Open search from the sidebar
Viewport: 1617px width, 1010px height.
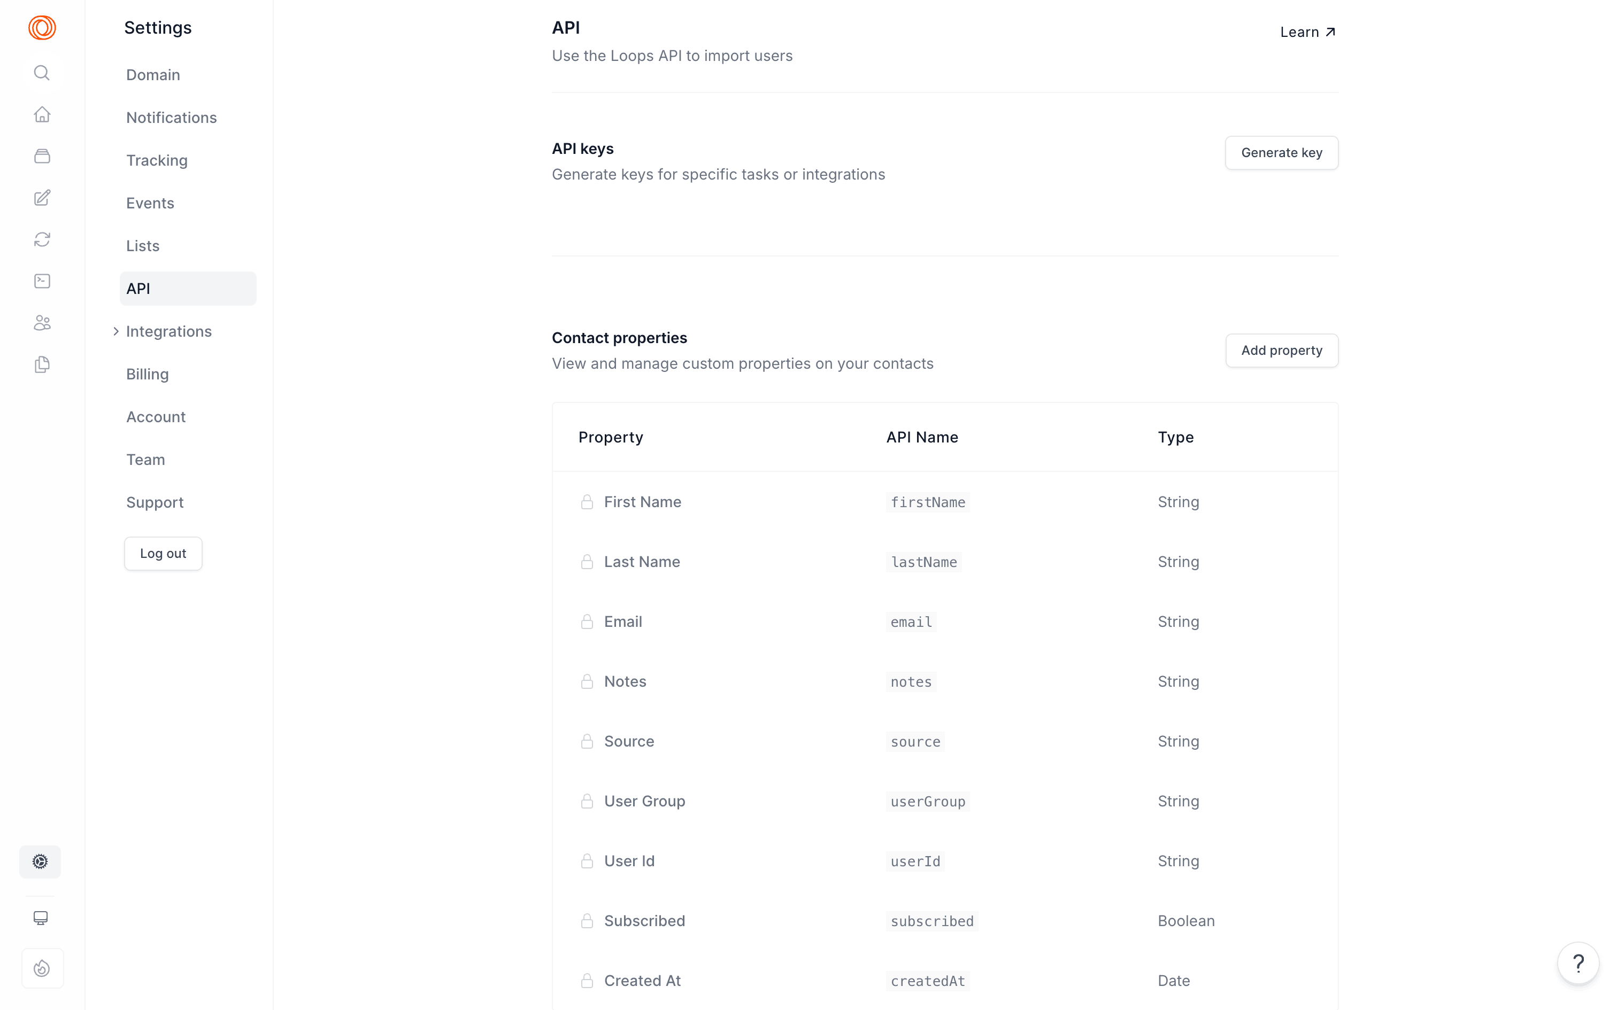41,73
